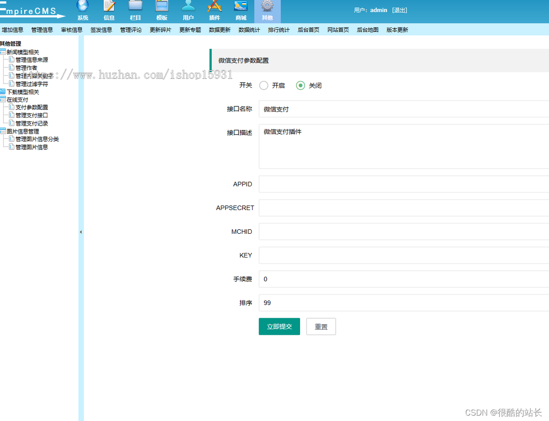The height and width of the screenshot is (421, 549).
Task: Open the 信息 notepad icon
Action: (109, 6)
